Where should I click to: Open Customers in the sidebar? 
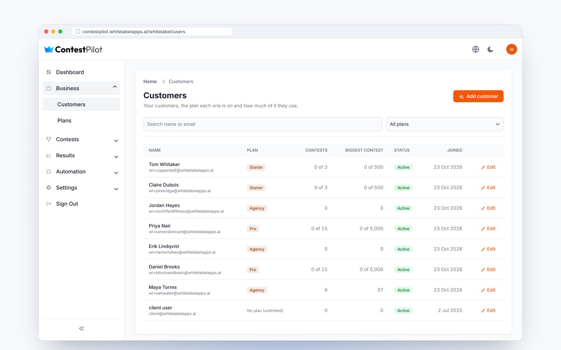81,104
